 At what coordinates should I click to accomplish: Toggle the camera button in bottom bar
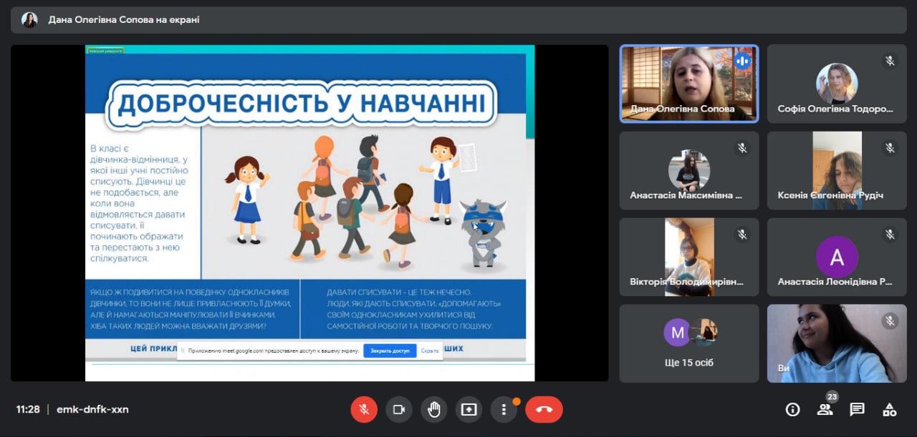click(399, 409)
